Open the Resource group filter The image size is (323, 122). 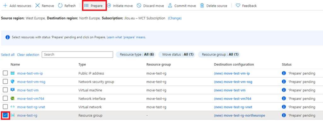click(x=219, y=55)
